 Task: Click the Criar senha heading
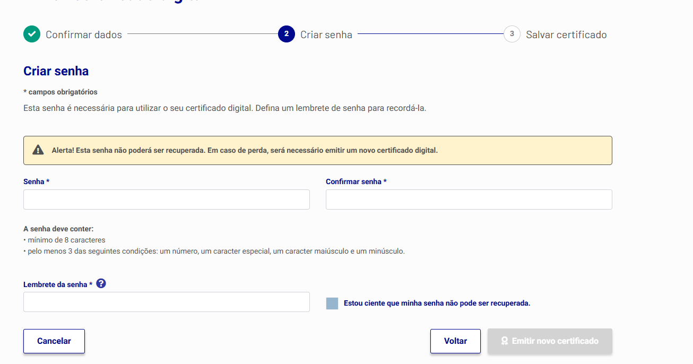point(56,71)
